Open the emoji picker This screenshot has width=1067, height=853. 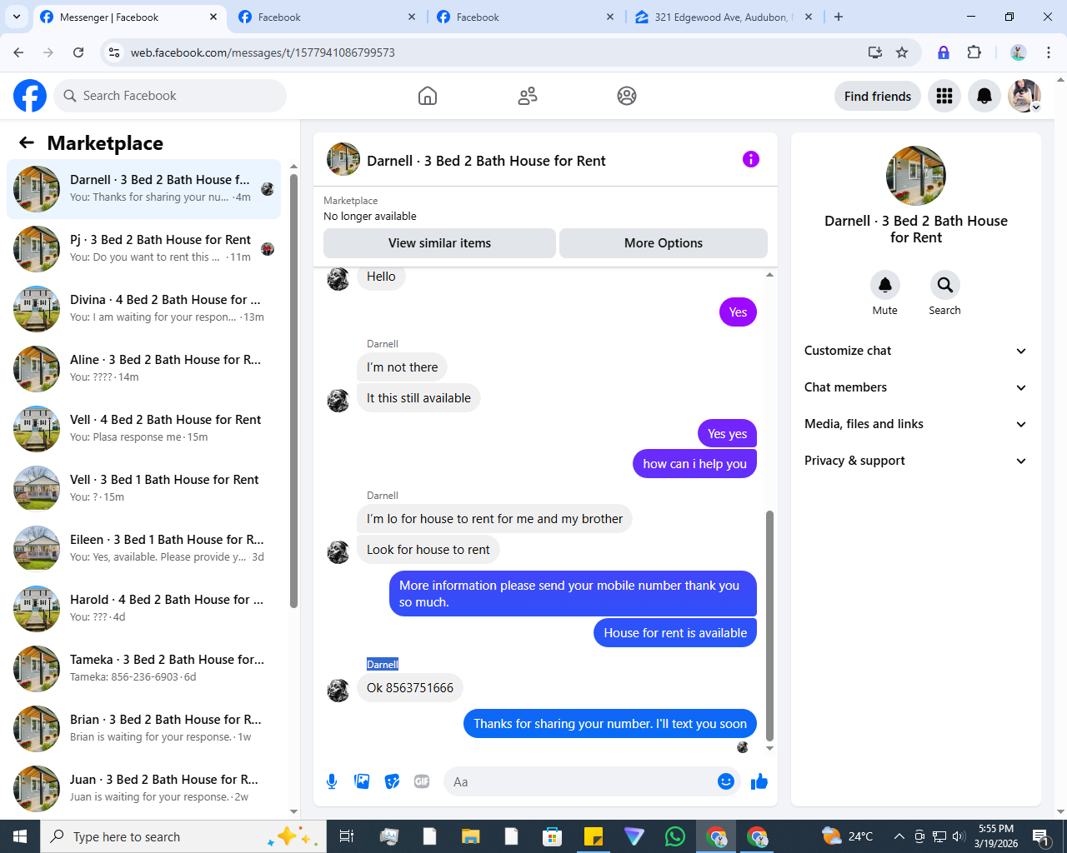726,781
